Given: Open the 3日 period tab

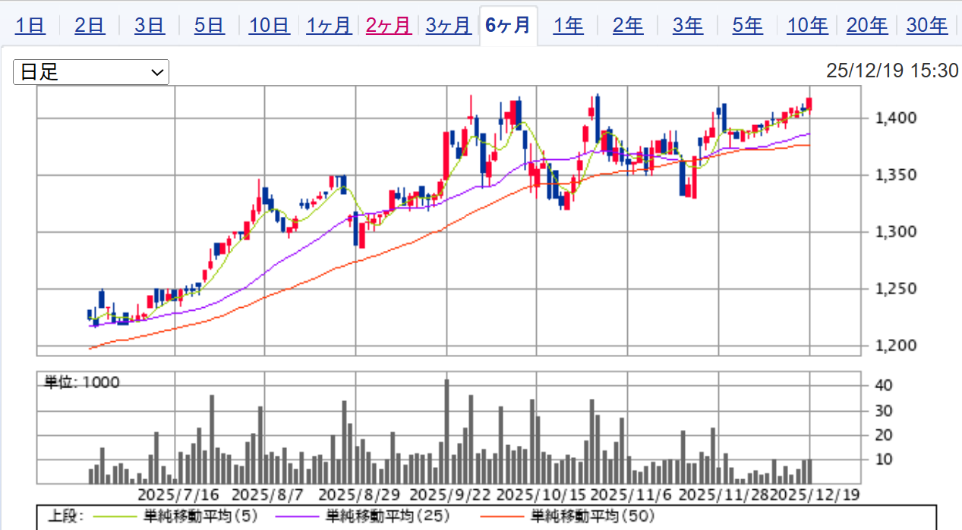Looking at the screenshot, I should point(150,26).
